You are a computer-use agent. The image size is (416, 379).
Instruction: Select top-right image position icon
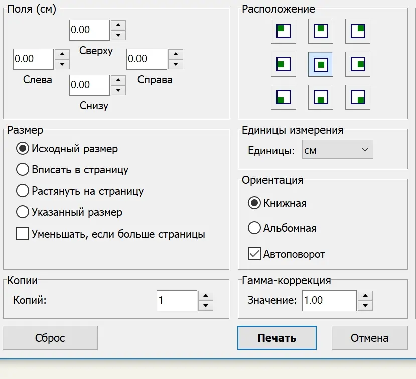(x=358, y=32)
